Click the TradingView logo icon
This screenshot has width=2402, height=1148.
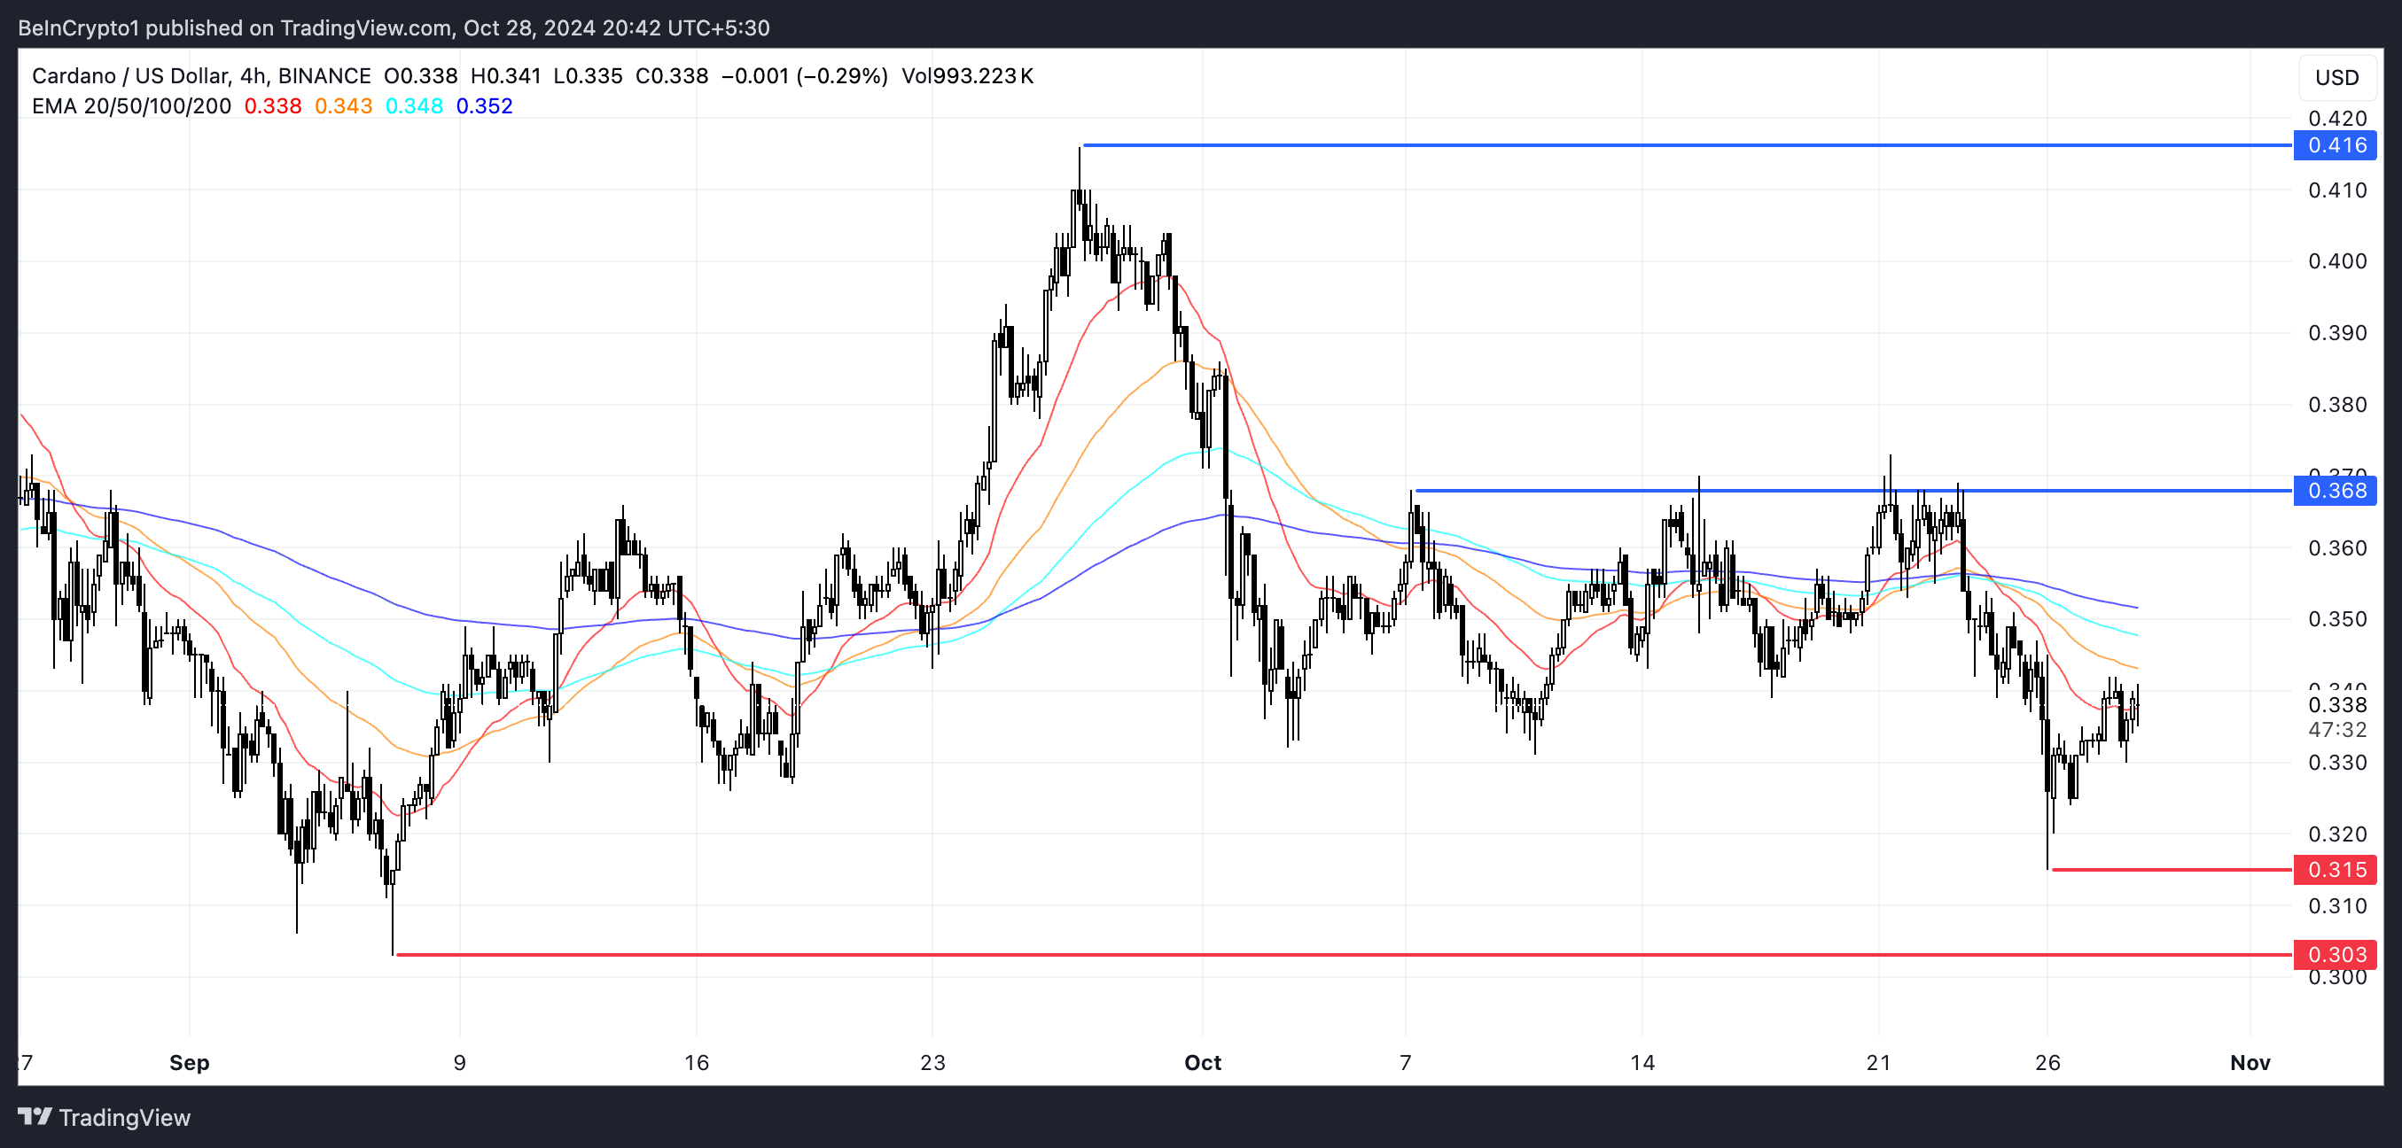[x=35, y=1116]
